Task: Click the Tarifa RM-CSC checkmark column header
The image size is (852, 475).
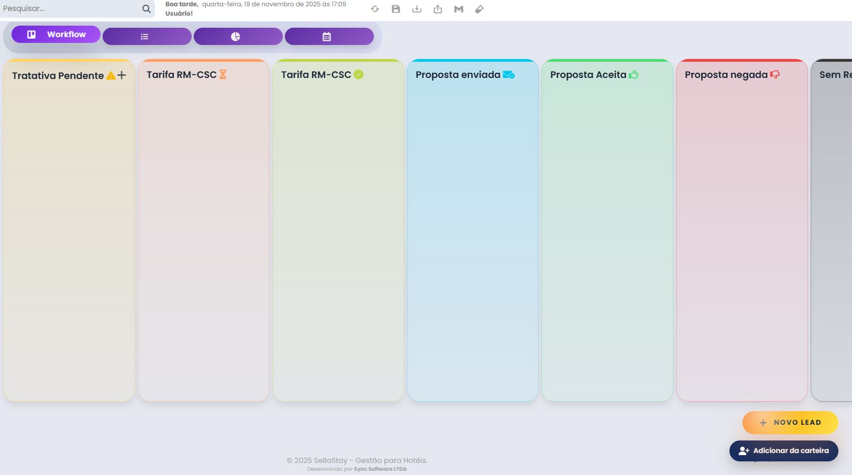Action: (316, 75)
